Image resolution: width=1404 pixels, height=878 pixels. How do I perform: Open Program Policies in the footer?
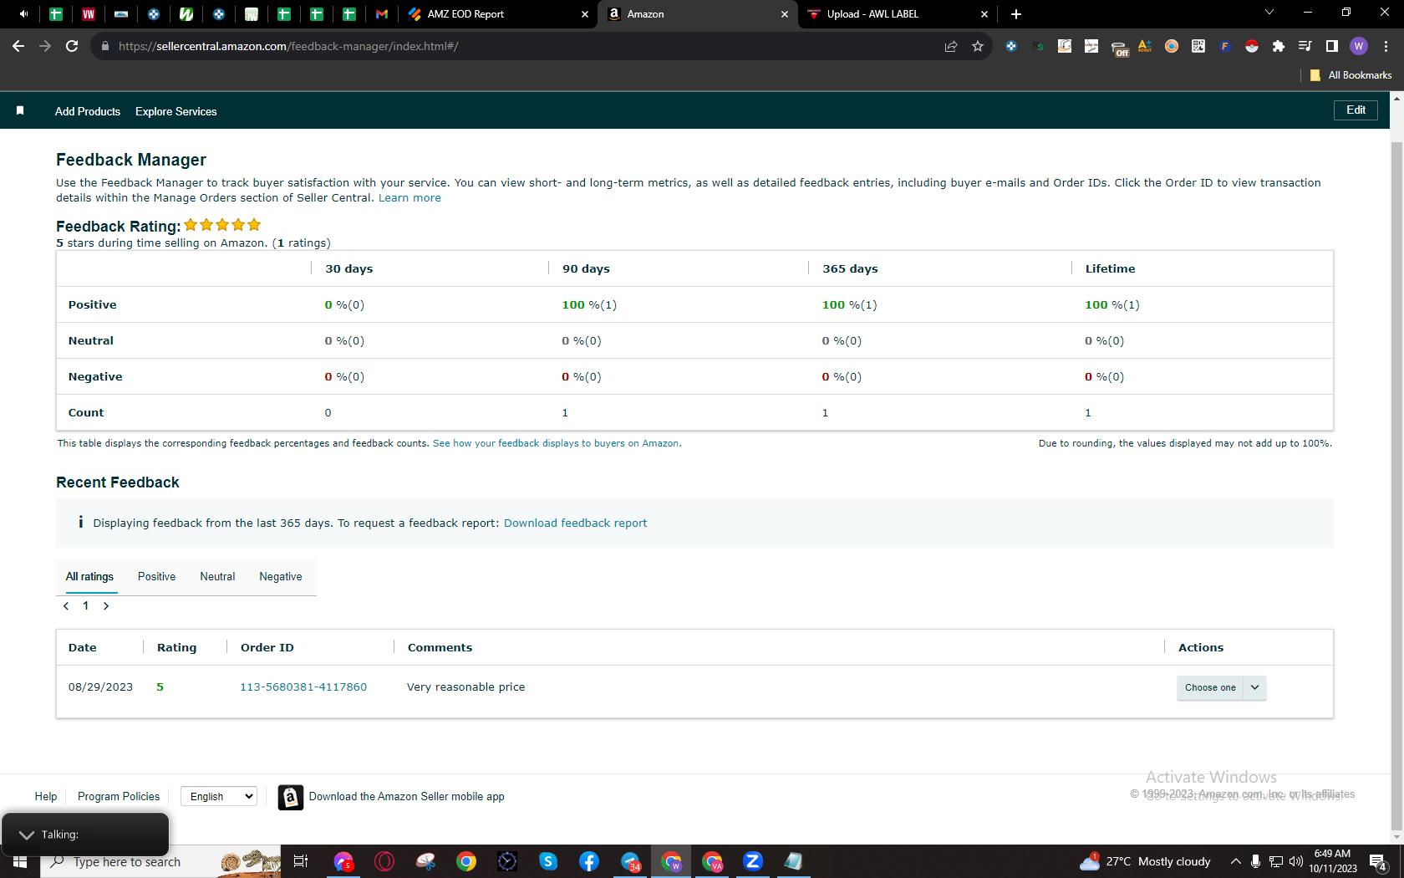119,797
